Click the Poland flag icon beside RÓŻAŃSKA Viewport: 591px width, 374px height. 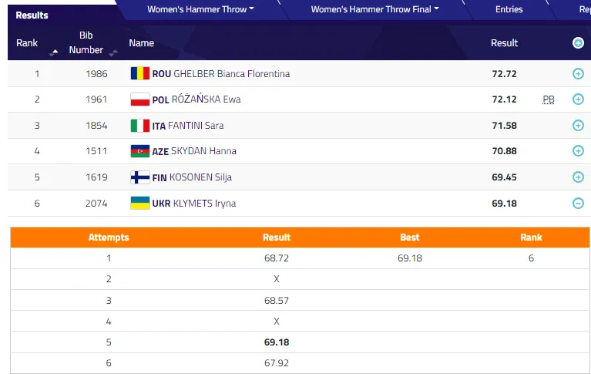[139, 99]
